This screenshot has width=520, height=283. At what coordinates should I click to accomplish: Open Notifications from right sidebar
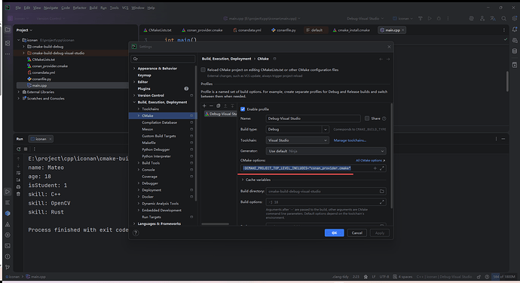point(515,29)
